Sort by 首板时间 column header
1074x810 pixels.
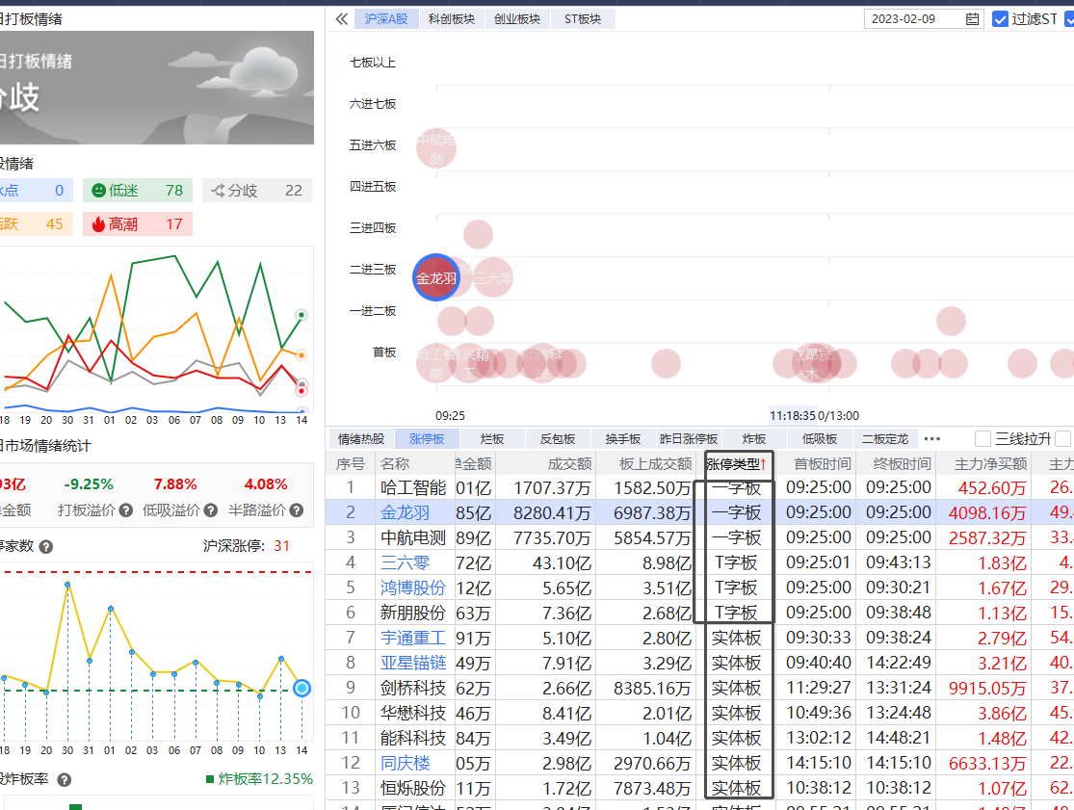coord(822,464)
